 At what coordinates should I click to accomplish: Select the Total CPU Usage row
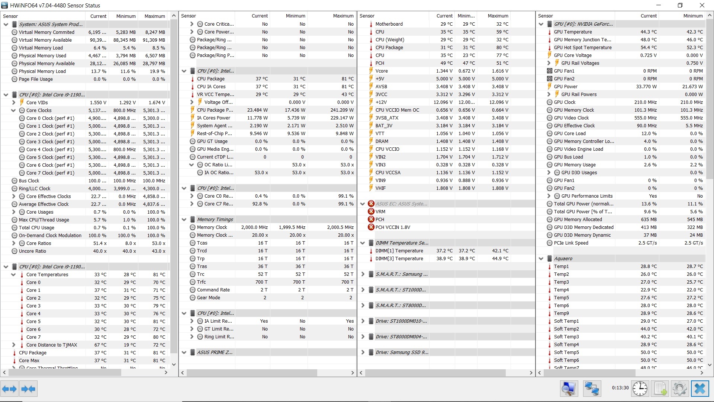pos(36,228)
